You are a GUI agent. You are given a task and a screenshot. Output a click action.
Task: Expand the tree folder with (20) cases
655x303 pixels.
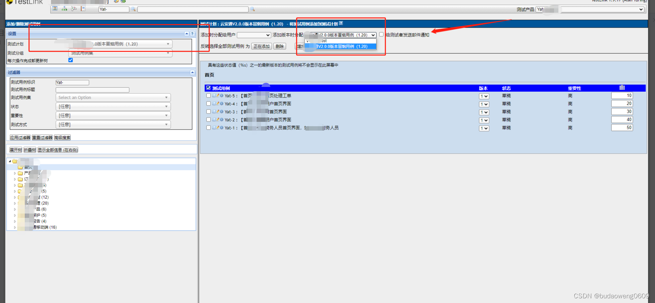coord(15,203)
